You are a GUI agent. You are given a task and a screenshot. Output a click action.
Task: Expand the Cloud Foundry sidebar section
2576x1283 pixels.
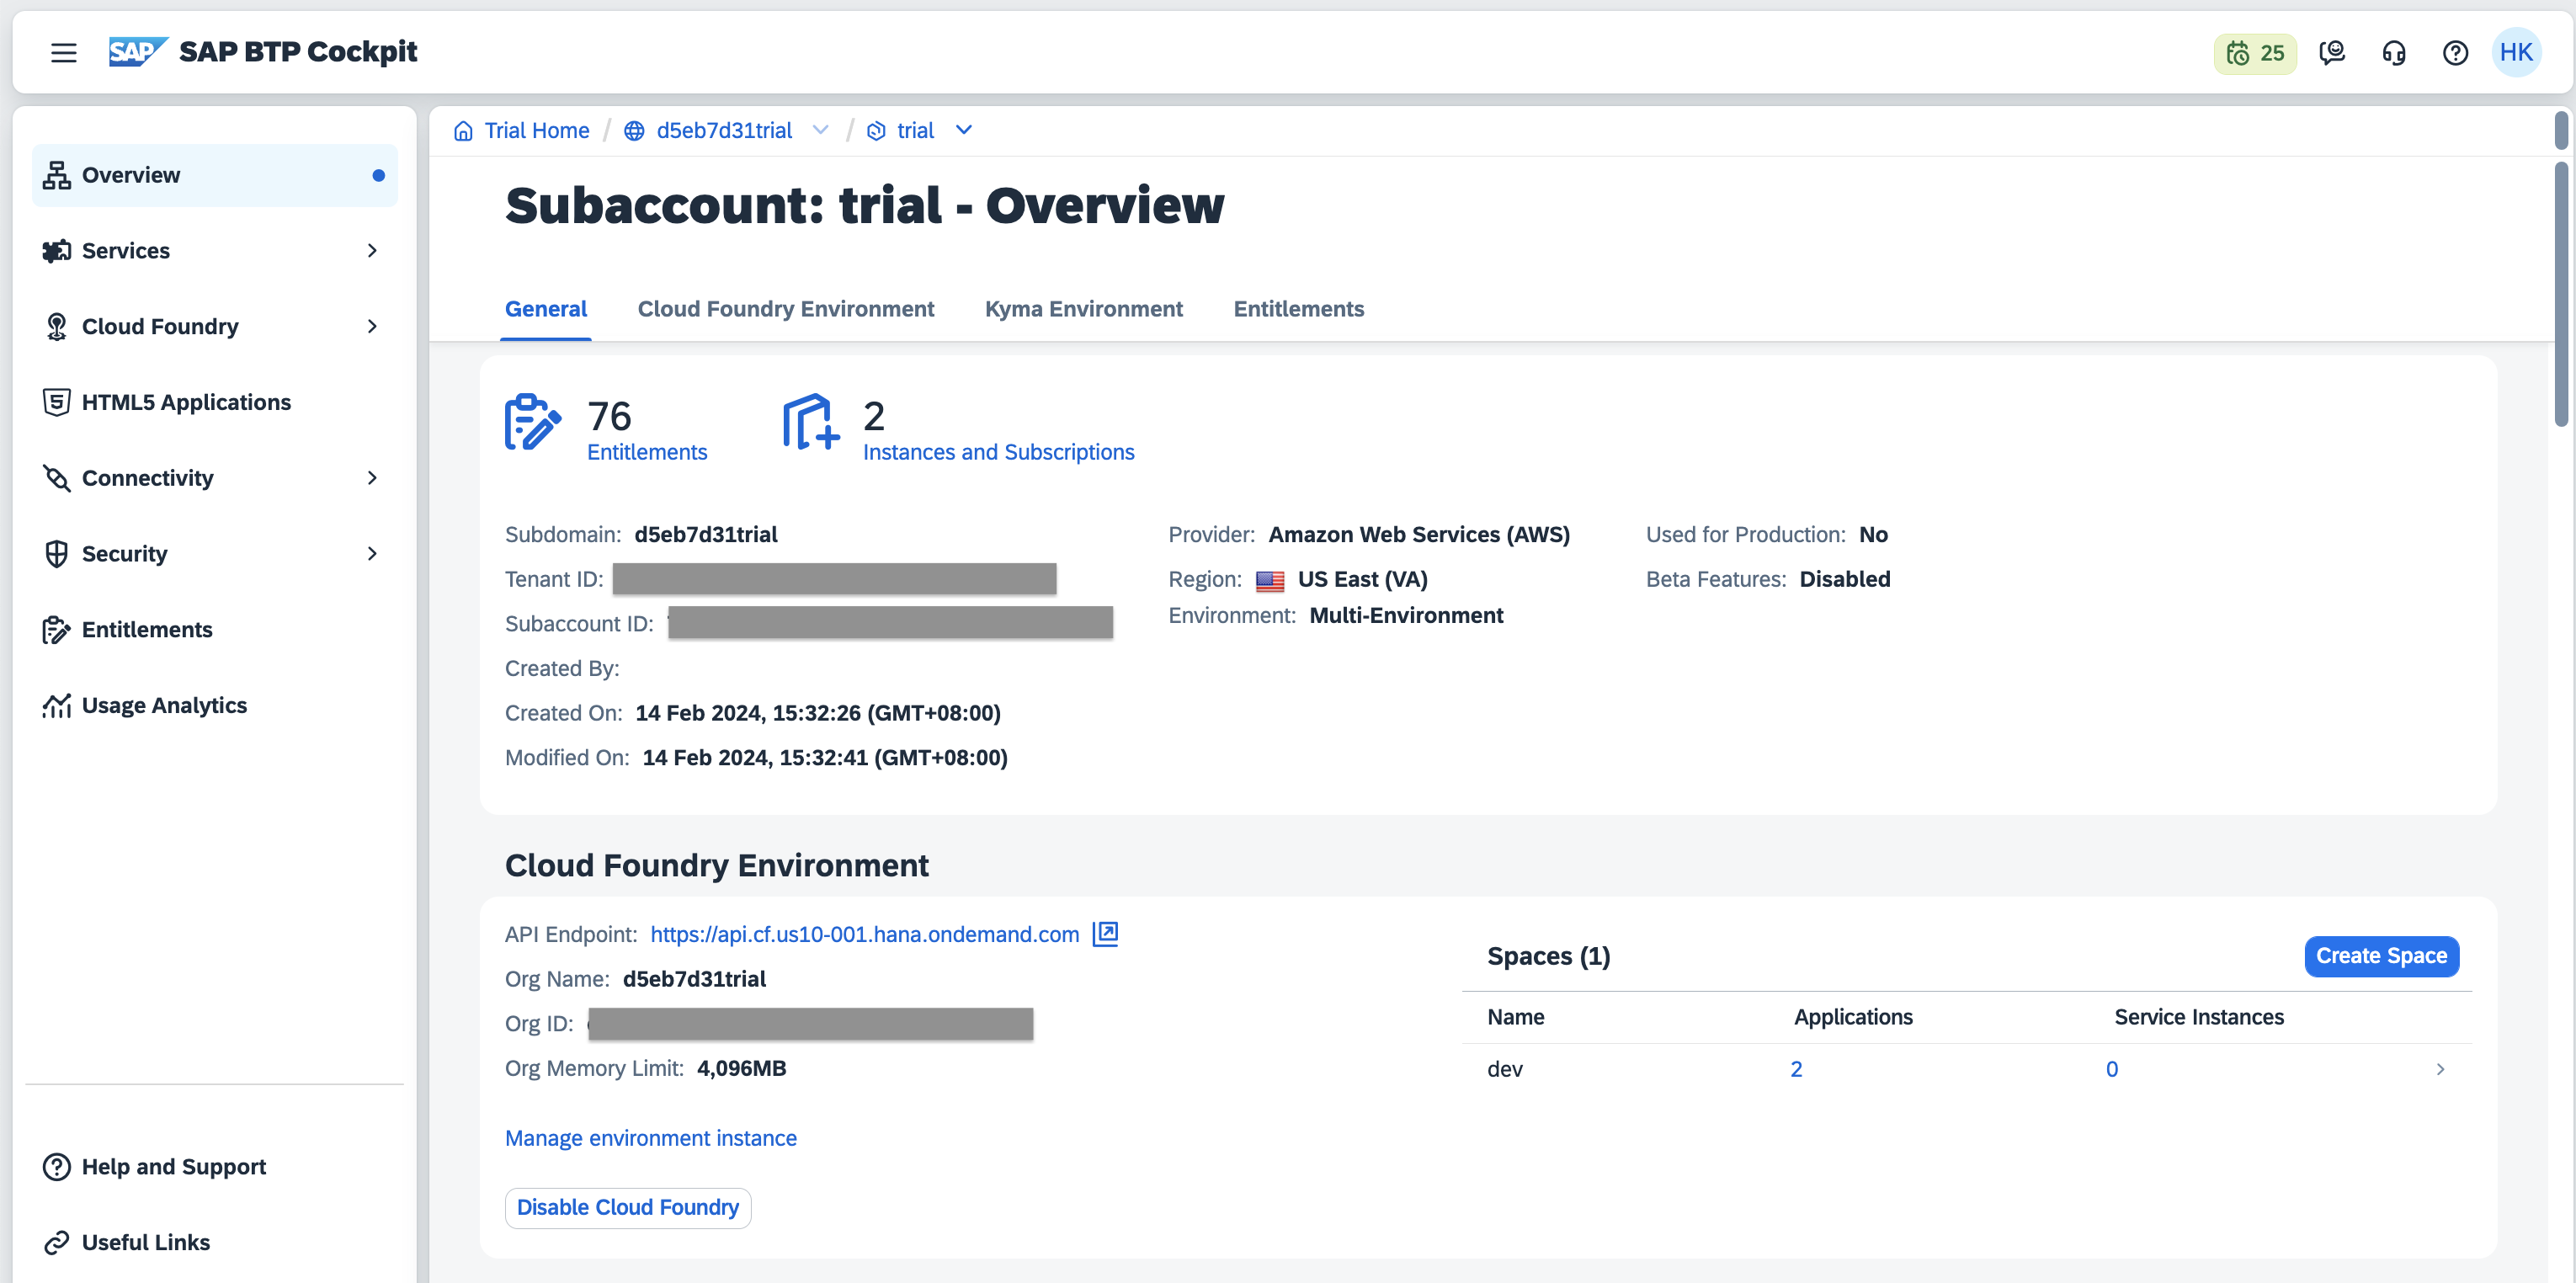point(372,326)
